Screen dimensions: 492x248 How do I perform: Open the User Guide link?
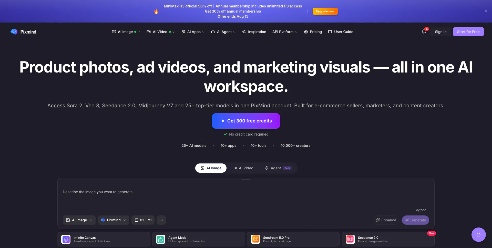click(x=341, y=32)
